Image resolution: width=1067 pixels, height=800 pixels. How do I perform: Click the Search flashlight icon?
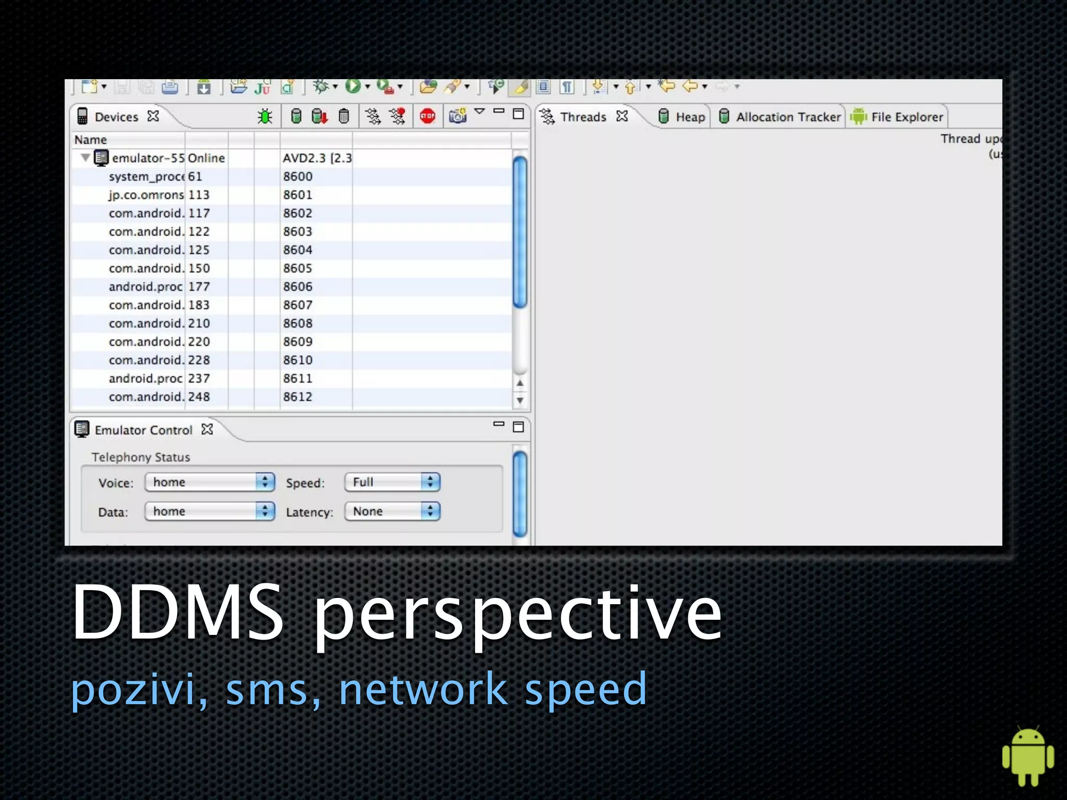point(452,86)
